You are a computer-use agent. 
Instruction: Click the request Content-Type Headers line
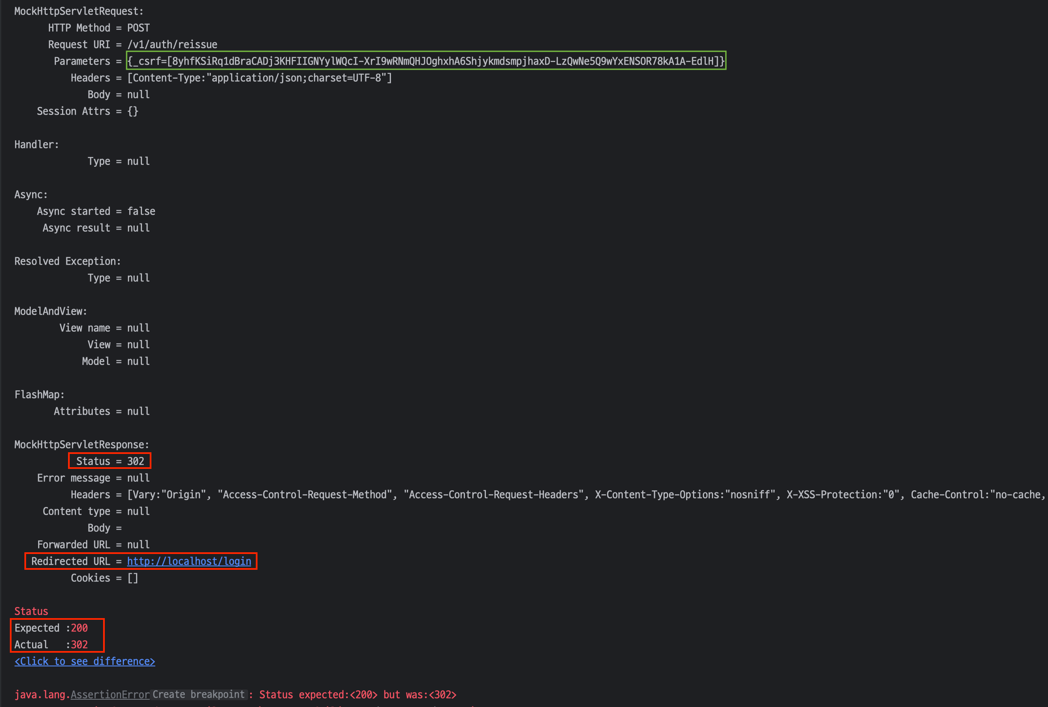click(231, 77)
